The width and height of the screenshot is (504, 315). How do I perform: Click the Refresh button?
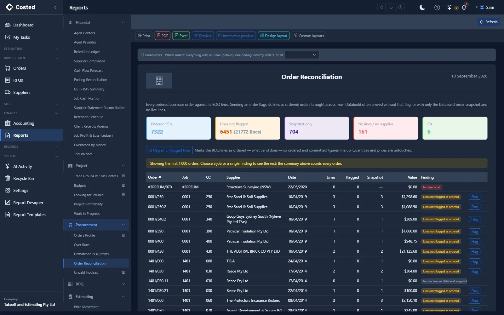489,22
